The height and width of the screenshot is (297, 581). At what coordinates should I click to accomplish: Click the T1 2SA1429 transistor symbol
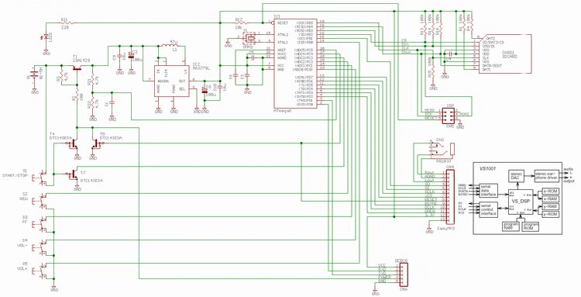tap(77, 68)
